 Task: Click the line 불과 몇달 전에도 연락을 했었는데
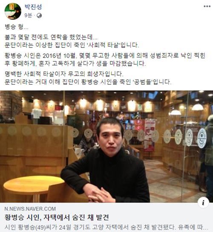(x=51, y=37)
